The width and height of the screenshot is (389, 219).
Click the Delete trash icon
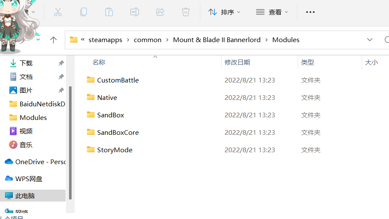pos(186,12)
